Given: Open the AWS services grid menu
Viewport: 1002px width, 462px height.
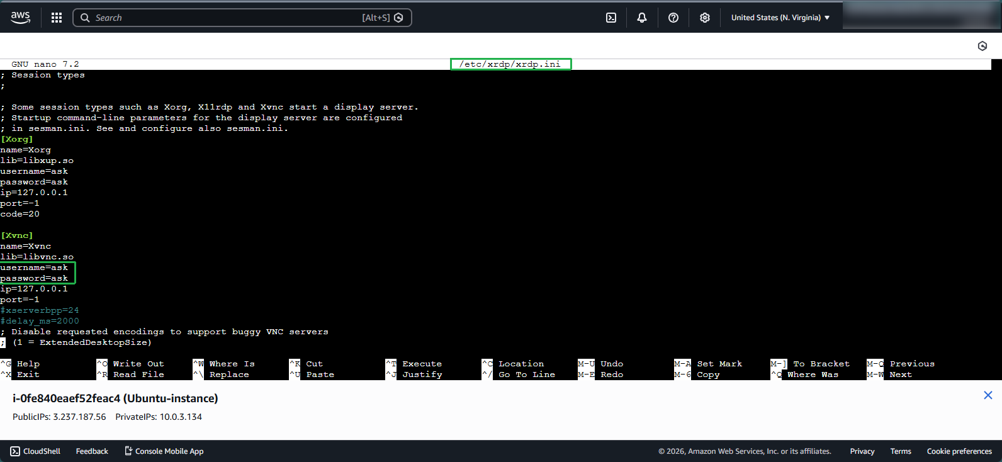Looking at the screenshot, I should coord(57,18).
